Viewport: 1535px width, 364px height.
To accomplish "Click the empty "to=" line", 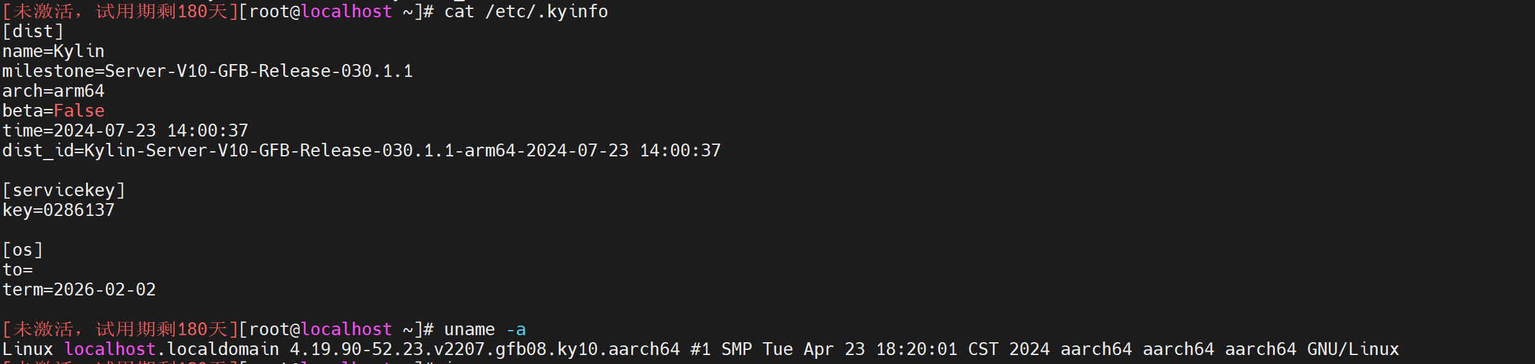I will (x=17, y=270).
